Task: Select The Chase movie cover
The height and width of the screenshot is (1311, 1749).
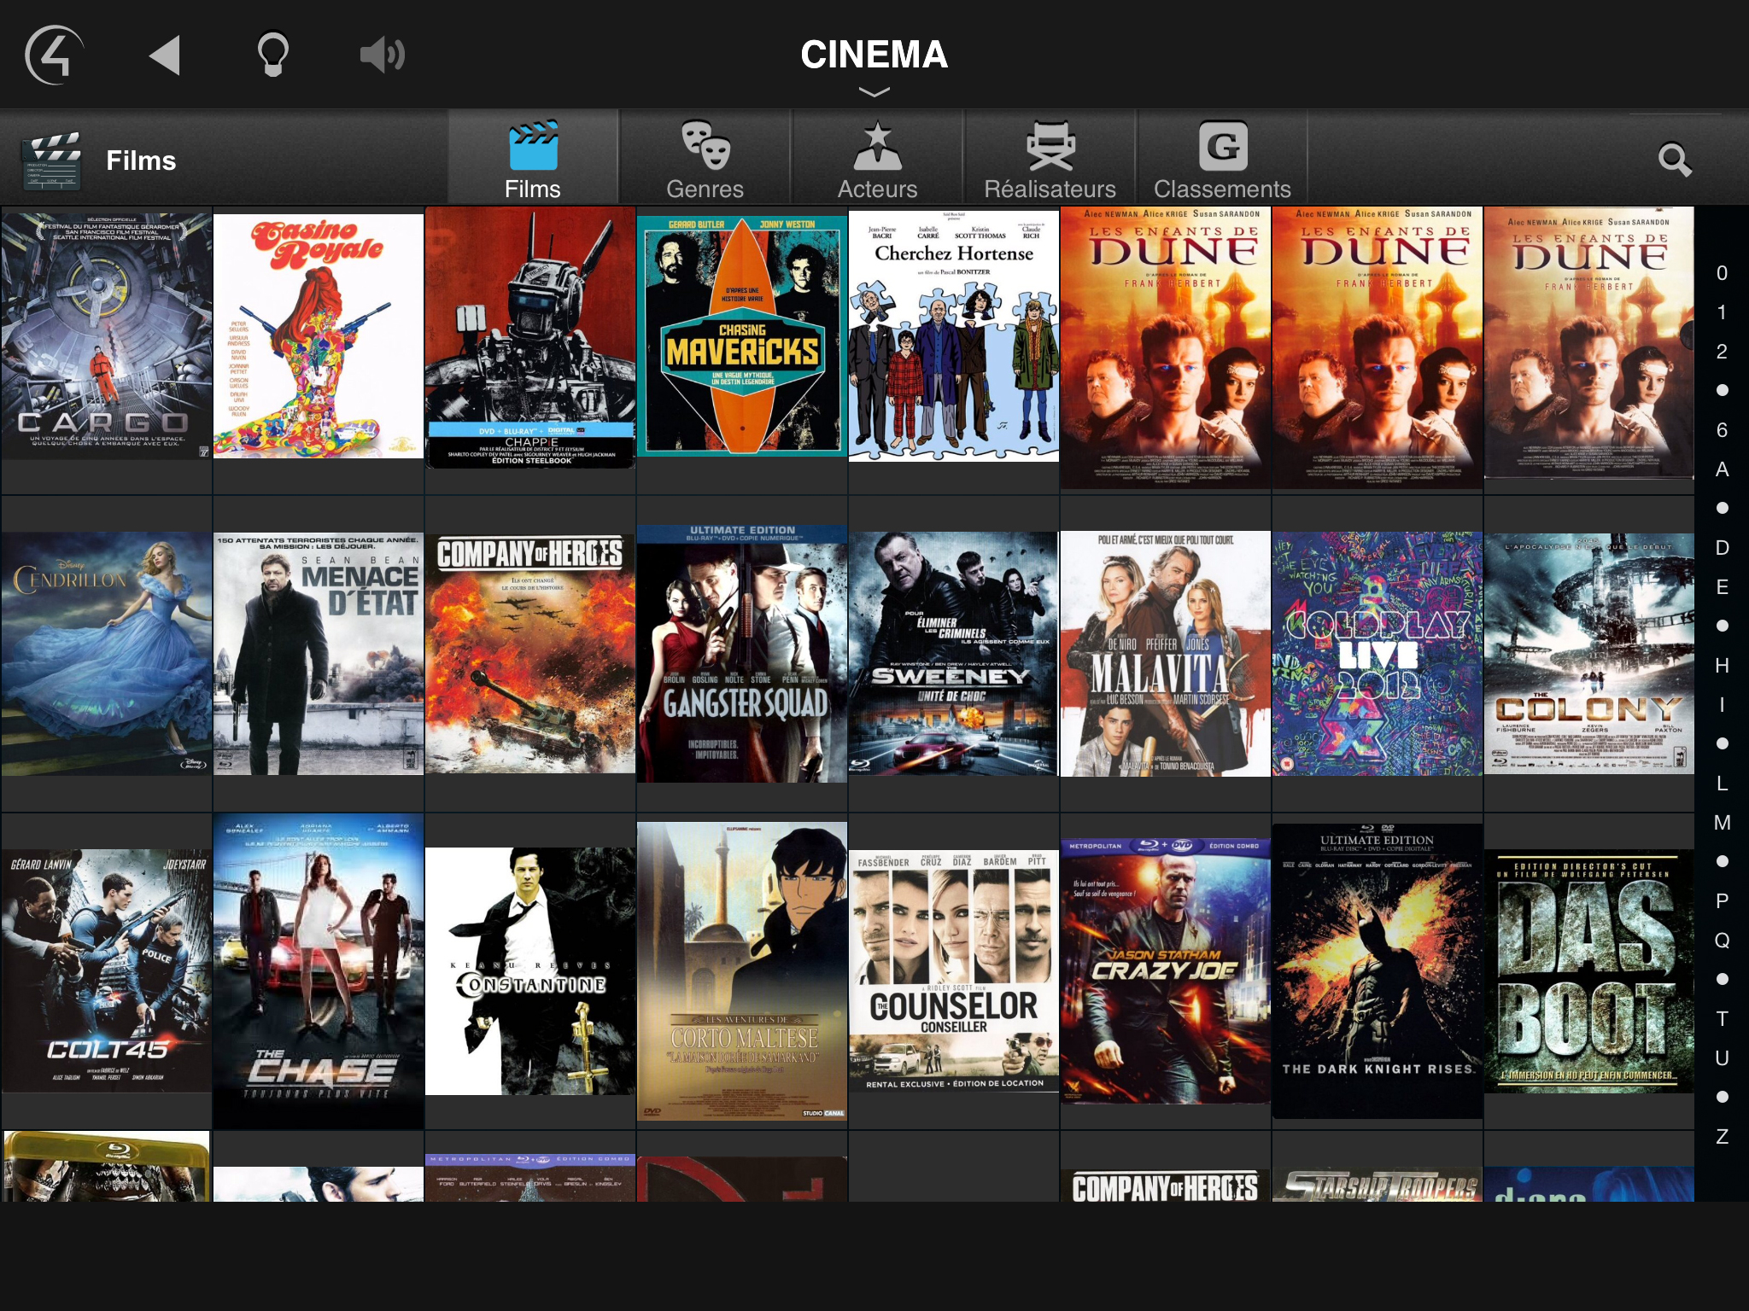Action: pyautogui.click(x=319, y=971)
